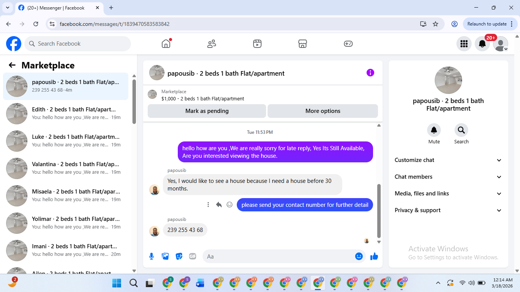Open the account profile avatar menu
The width and height of the screenshot is (520, 292).
click(501, 44)
